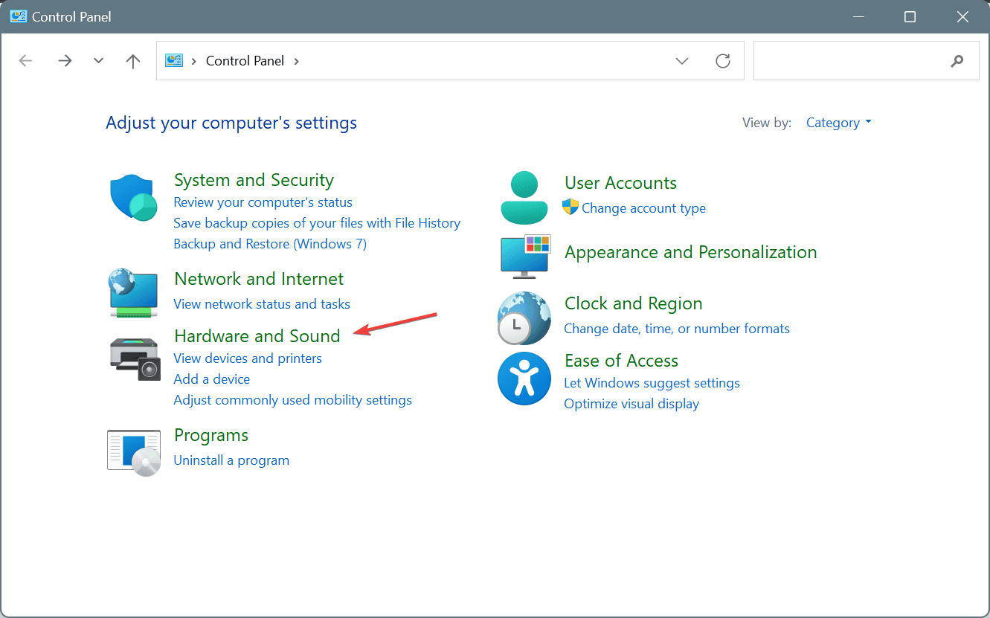
Task: Click the Network and Internet globe icon
Action: (x=133, y=293)
